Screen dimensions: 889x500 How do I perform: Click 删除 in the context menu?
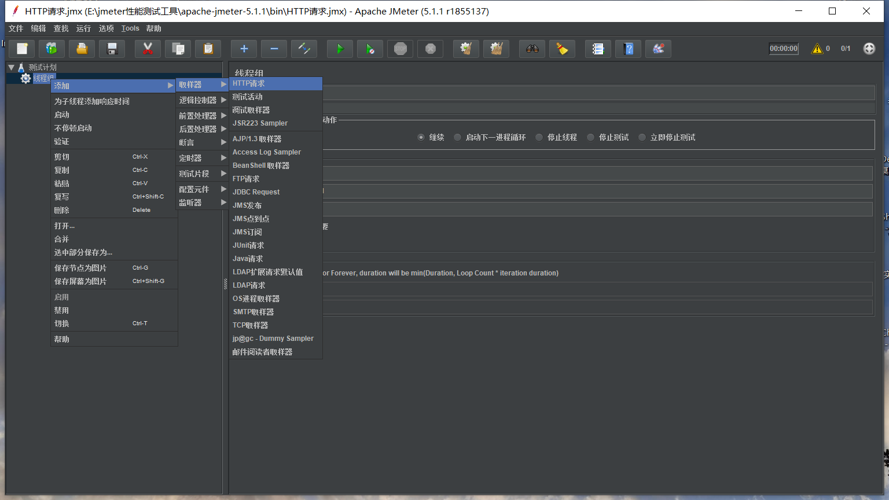114,210
